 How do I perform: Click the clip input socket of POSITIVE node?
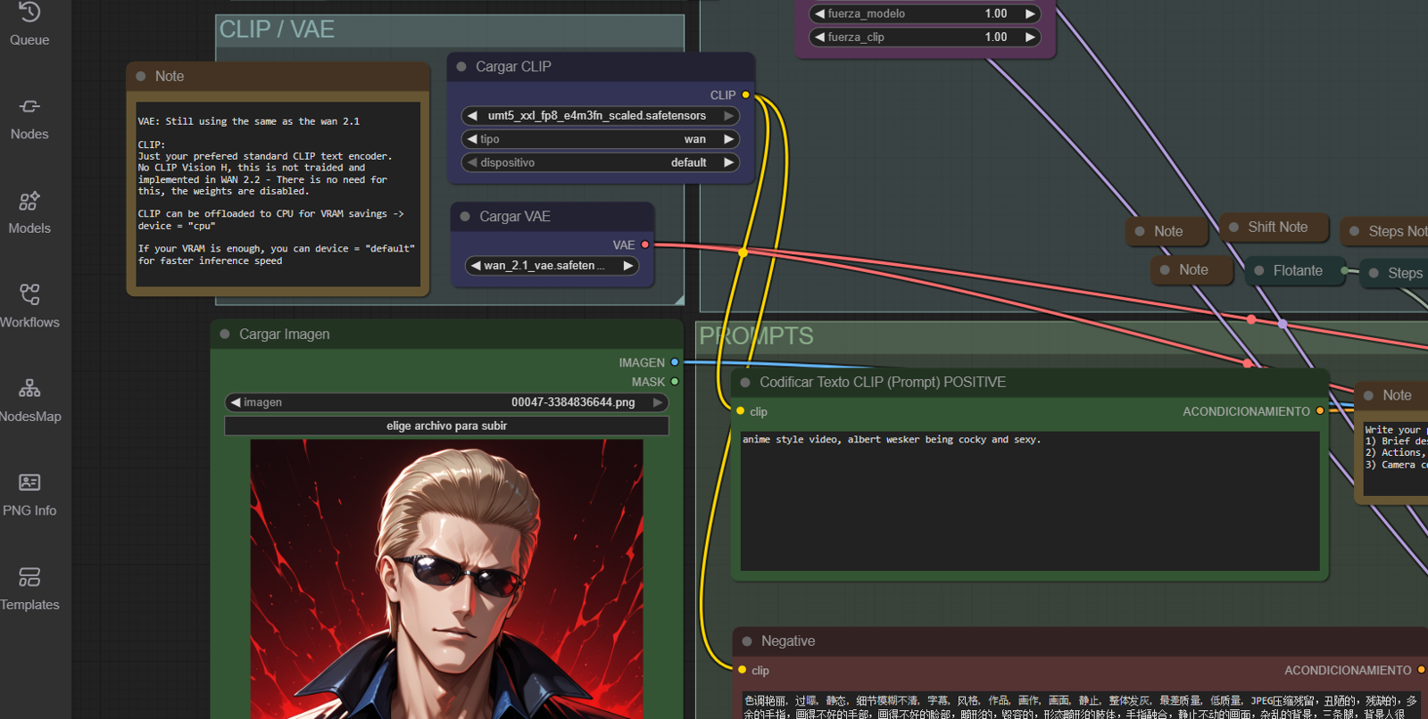tap(741, 411)
